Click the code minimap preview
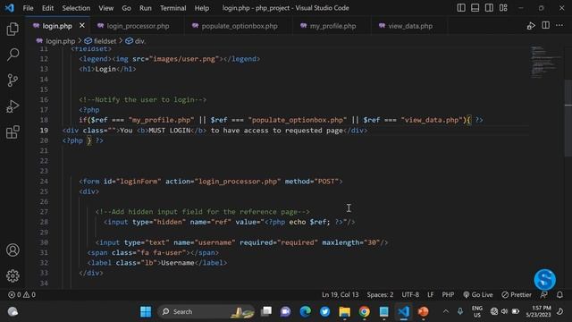572x322 pixels. pyautogui.click(x=545, y=62)
